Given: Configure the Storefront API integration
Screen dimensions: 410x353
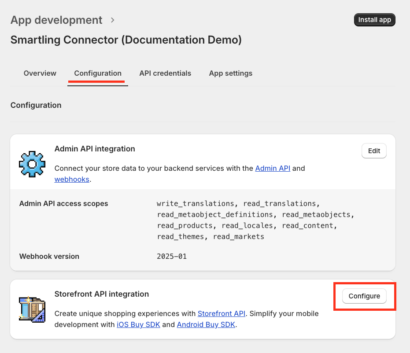Looking at the screenshot, I should coord(364,296).
